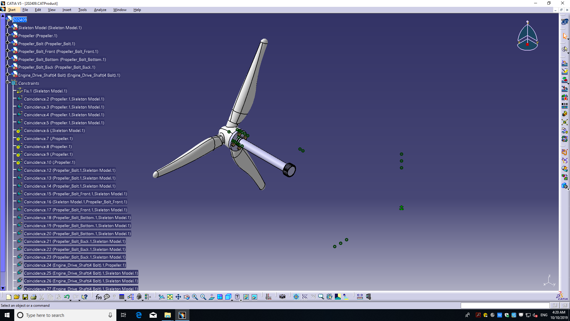570x321 pixels.
Task: Select Coincidence.24 constraint in tree
Action: [x=75, y=265]
